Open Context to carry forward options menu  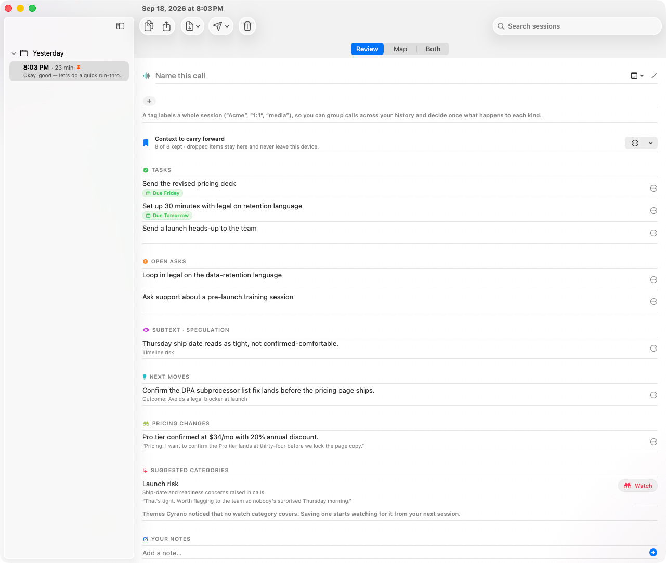click(x=635, y=143)
